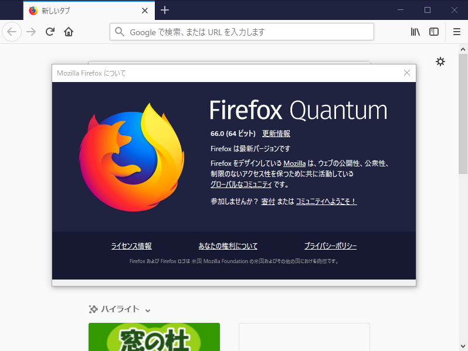The width and height of the screenshot is (468, 351).
Task: Open new tab page settings gear
Action: tap(440, 62)
